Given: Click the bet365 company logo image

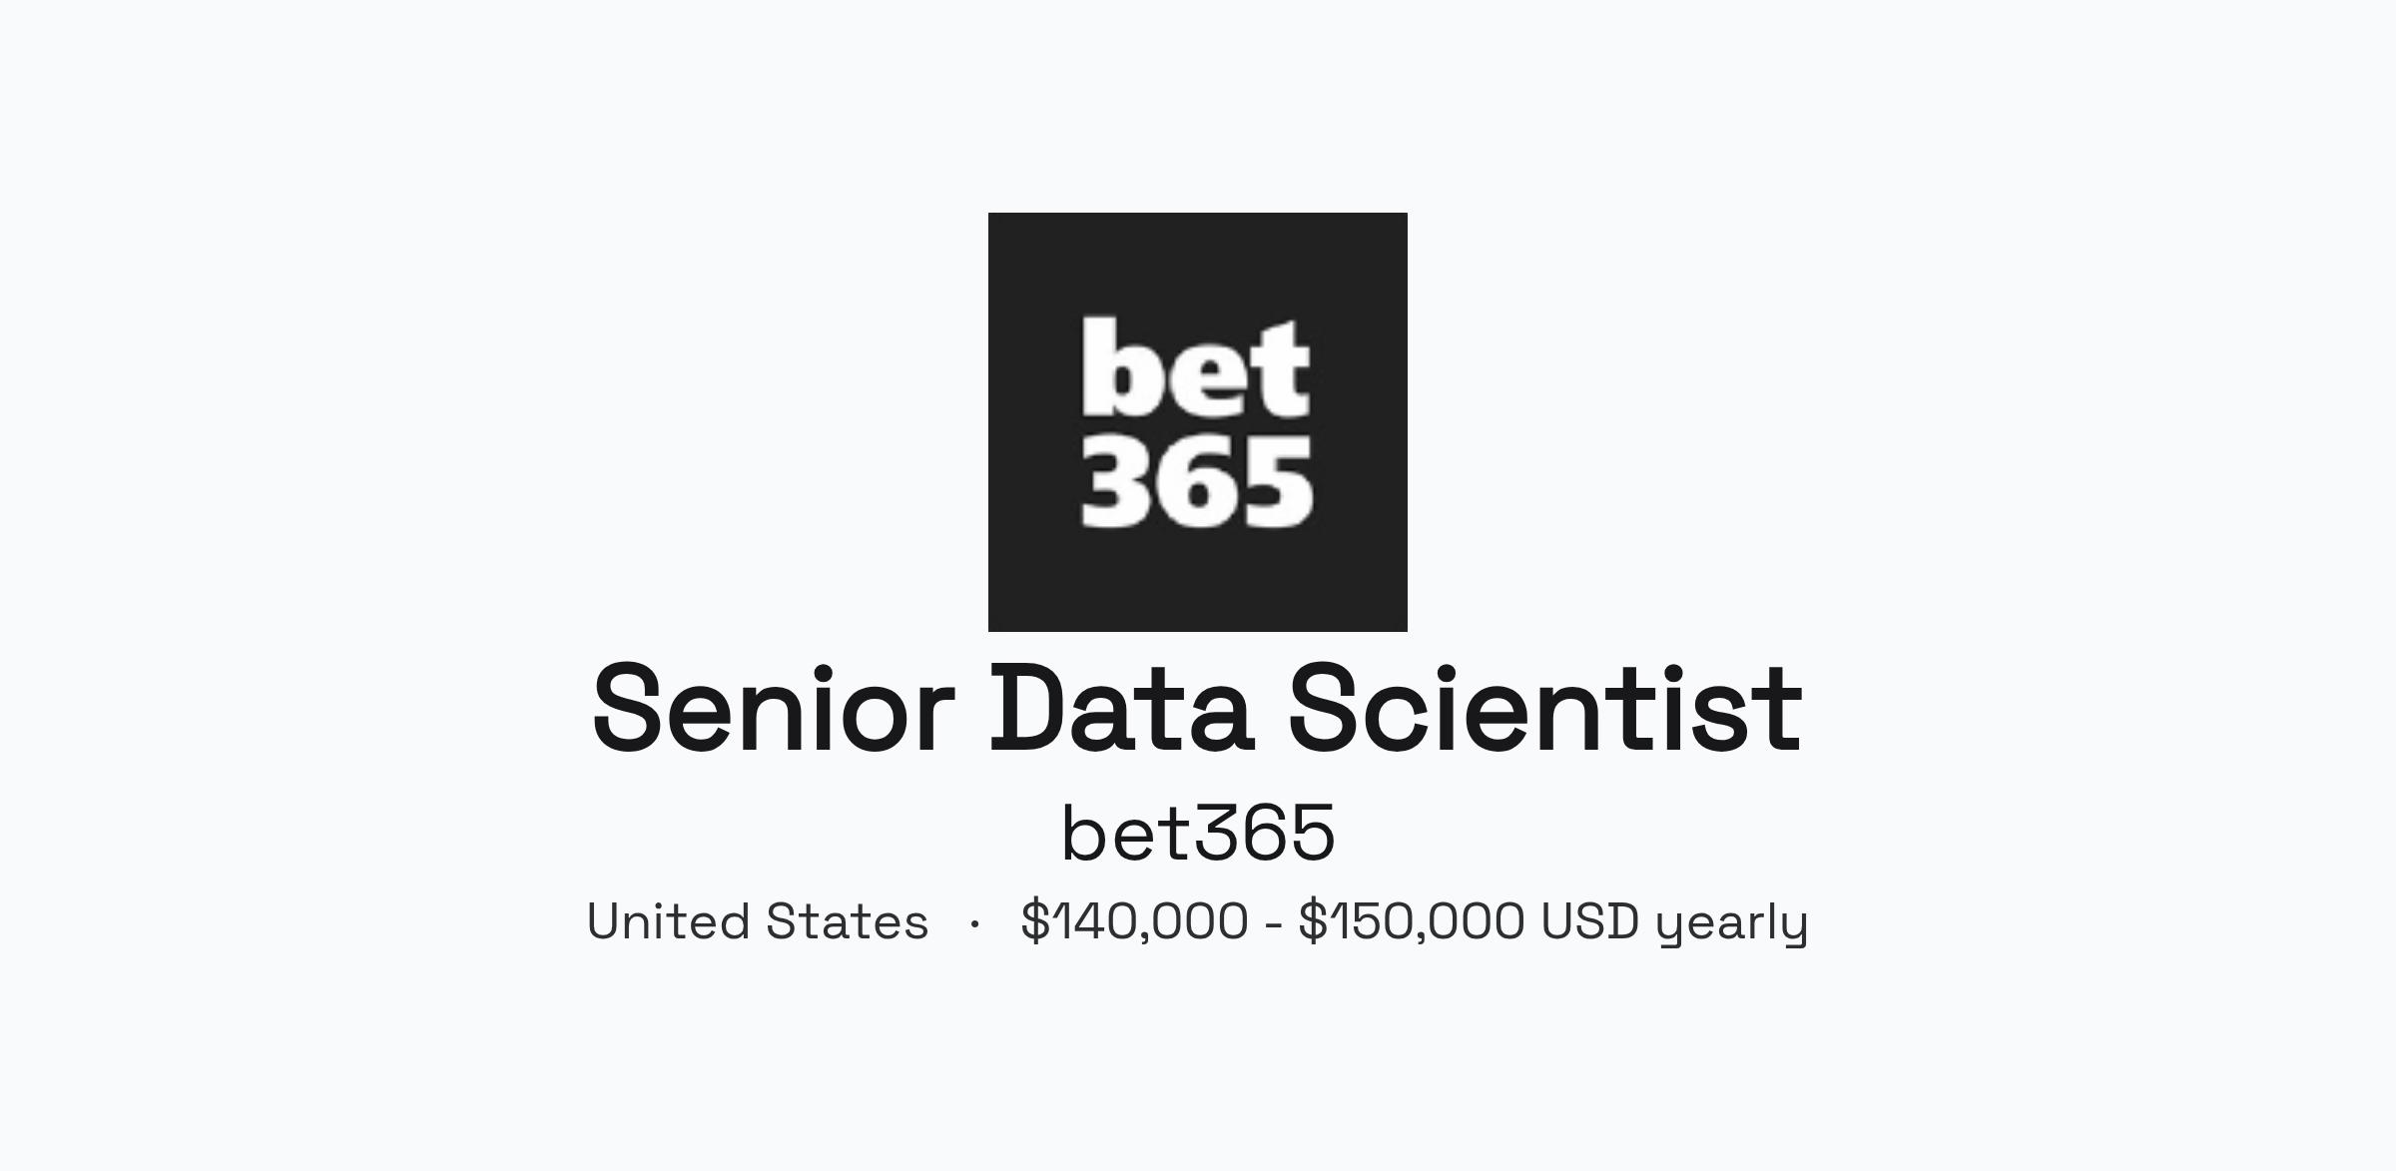Looking at the screenshot, I should [x=1198, y=422].
